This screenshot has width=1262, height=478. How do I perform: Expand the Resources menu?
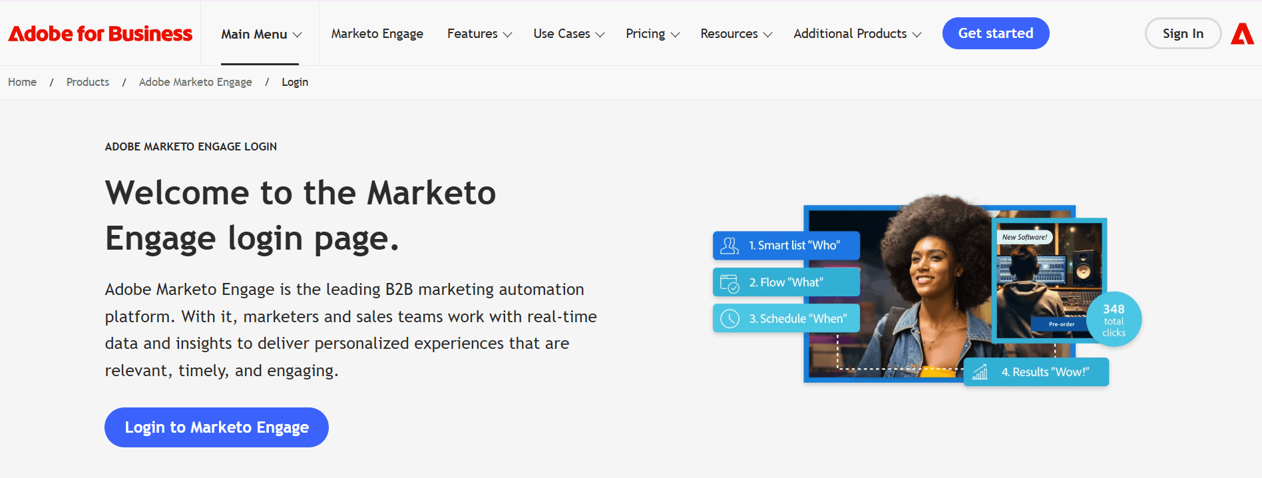coord(736,33)
